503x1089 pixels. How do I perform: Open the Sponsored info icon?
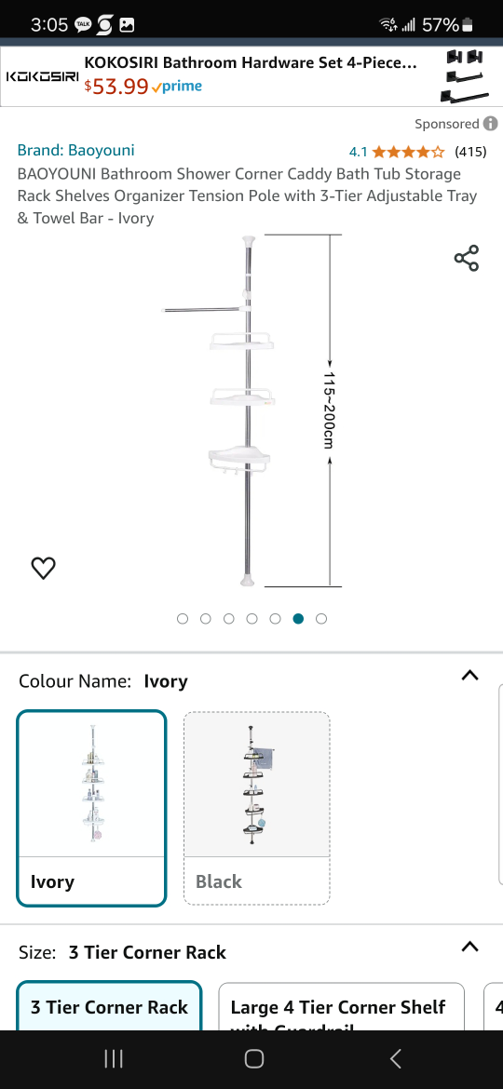pyautogui.click(x=491, y=124)
